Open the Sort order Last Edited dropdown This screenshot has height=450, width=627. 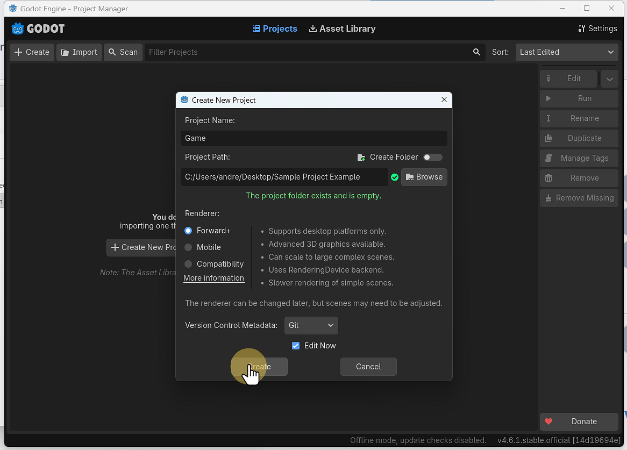tap(566, 52)
